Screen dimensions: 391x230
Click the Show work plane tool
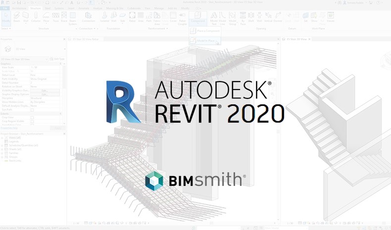click(x=314, y=17)
